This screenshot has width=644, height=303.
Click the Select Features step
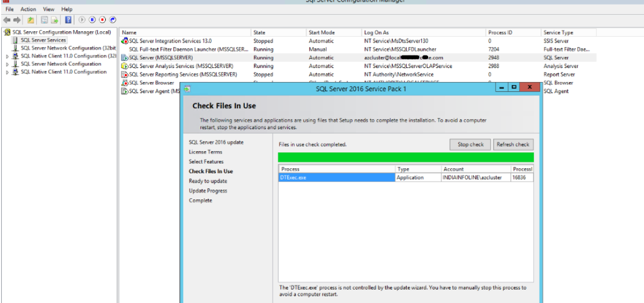(206, 162)
